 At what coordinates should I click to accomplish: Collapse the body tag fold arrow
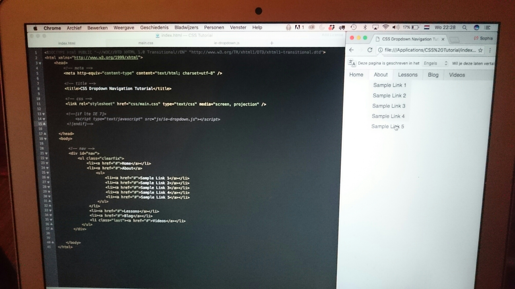(x=45, y=139)
